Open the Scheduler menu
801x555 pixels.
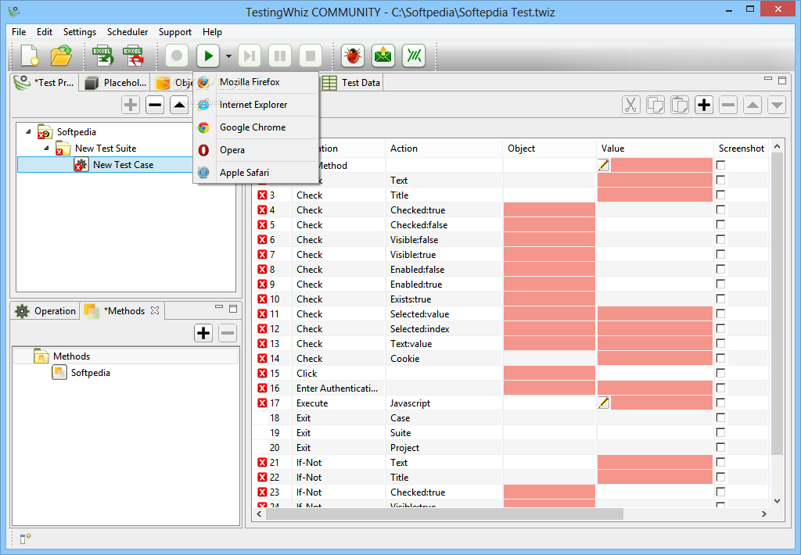click(x=128, y=31)
